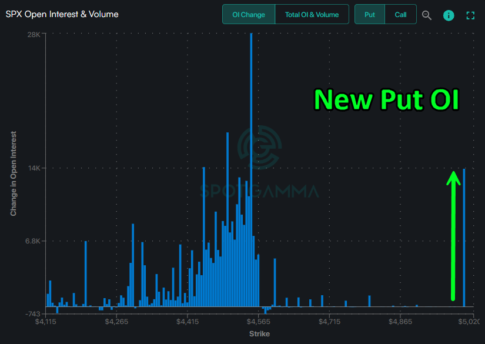This screenshot has height=344, width=485.
Task: Click the isolated bar near strike $5,020
Action: coord(464,238)
